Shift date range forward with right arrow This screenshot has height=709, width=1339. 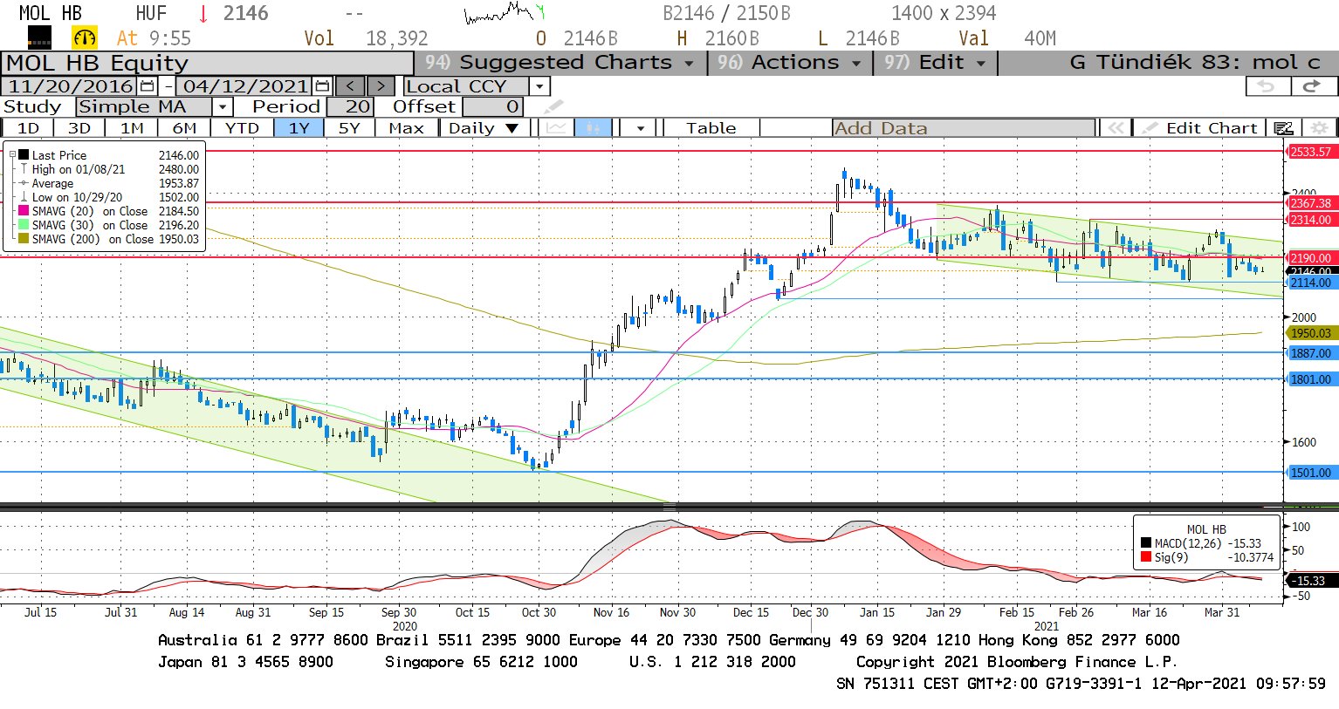tap(381, 86)
